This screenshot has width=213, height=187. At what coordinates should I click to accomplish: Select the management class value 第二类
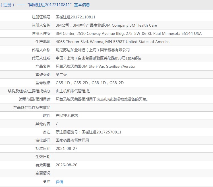[x=61, y=75]
